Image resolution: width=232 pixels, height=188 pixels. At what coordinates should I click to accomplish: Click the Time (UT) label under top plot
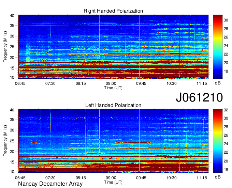113,88
